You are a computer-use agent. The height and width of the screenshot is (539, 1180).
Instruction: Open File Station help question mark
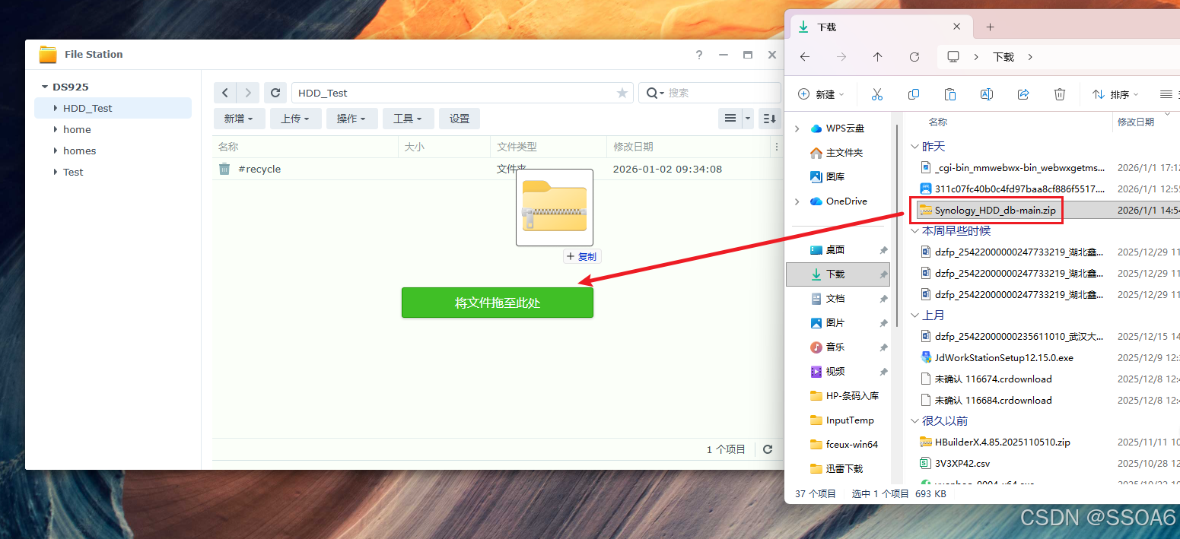(699, 55)
